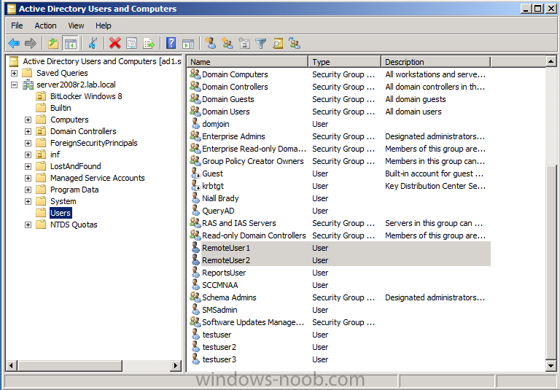Viewport: 560px width, 390px height.
Task: Click the Domain Computers group icon
Action: [x=195, y=74]
